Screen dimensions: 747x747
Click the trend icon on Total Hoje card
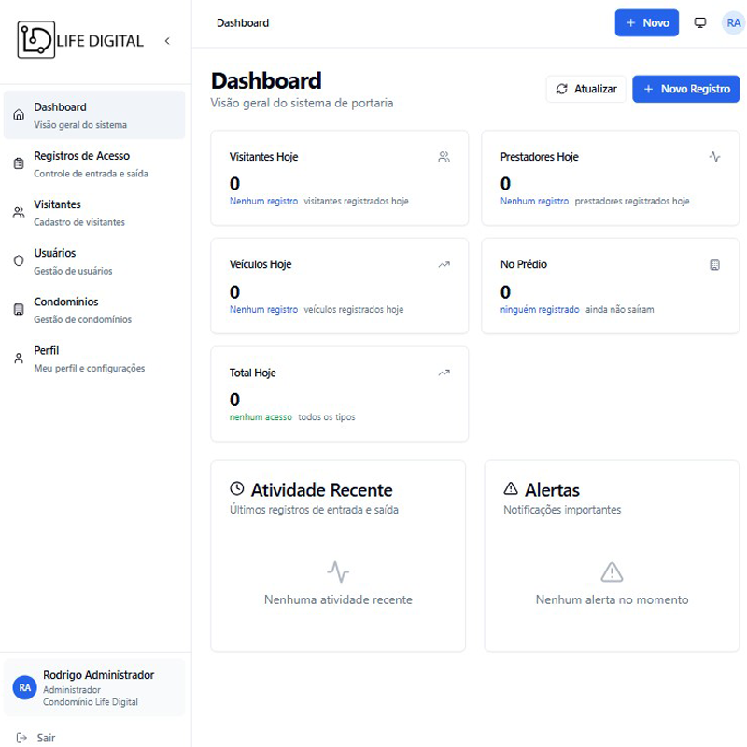tap(444, 373)
